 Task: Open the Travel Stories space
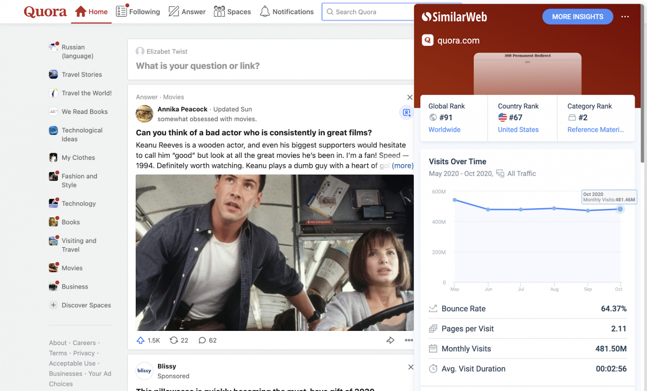click(75, 74)
